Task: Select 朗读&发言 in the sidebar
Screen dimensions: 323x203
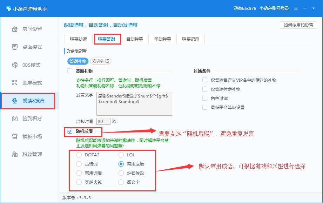Action: [29, 101]
